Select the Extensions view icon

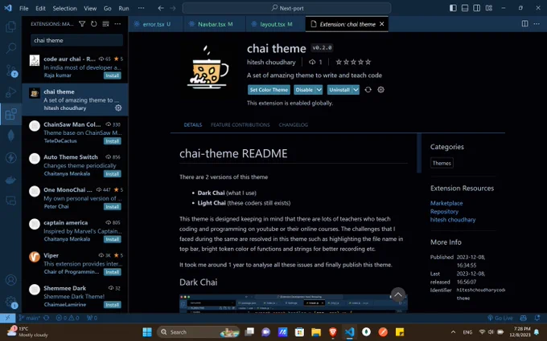[x=10, y=114]
